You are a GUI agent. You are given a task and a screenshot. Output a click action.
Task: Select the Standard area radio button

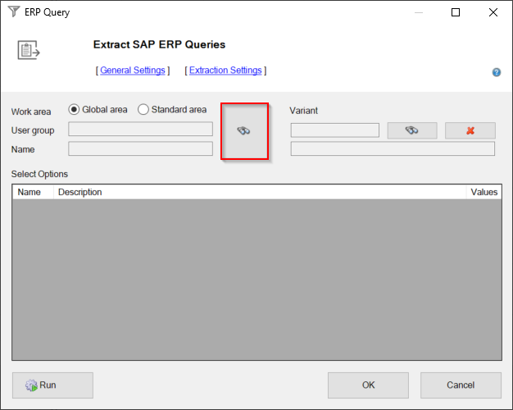tap(143, 110)
